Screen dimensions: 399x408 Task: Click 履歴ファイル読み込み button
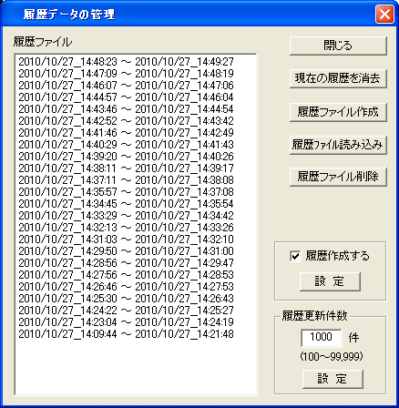pyautogui.click(x=338, y=145)
